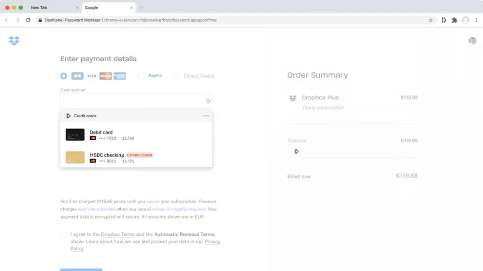Viewport: 483px width, 271px height.
Task: Click the EXPIRES SOON badge
Action: (140, 155)
